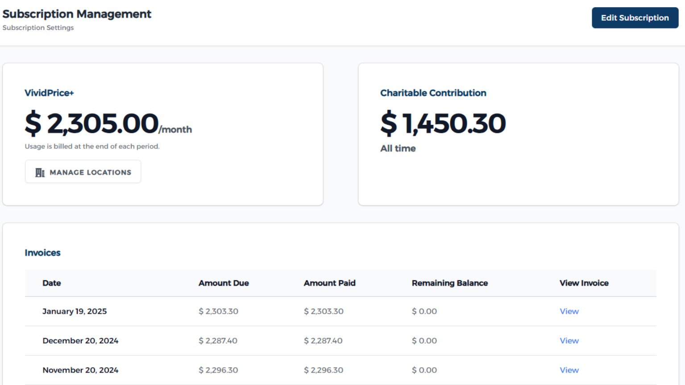Select the November 20, 2024 date cell
This screenshot has height=385, width=685.
click(80, 370)
